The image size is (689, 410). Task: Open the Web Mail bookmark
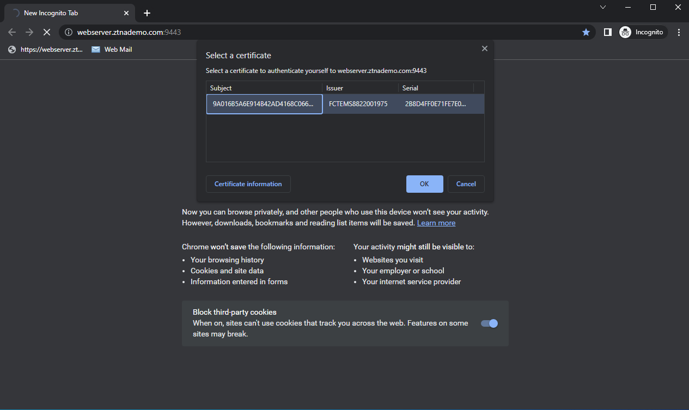112,50
